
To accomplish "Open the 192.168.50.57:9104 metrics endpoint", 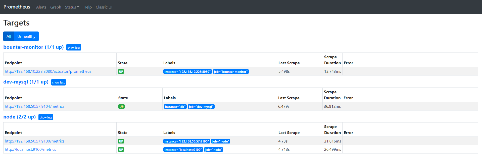I will [x=34, y=106].
